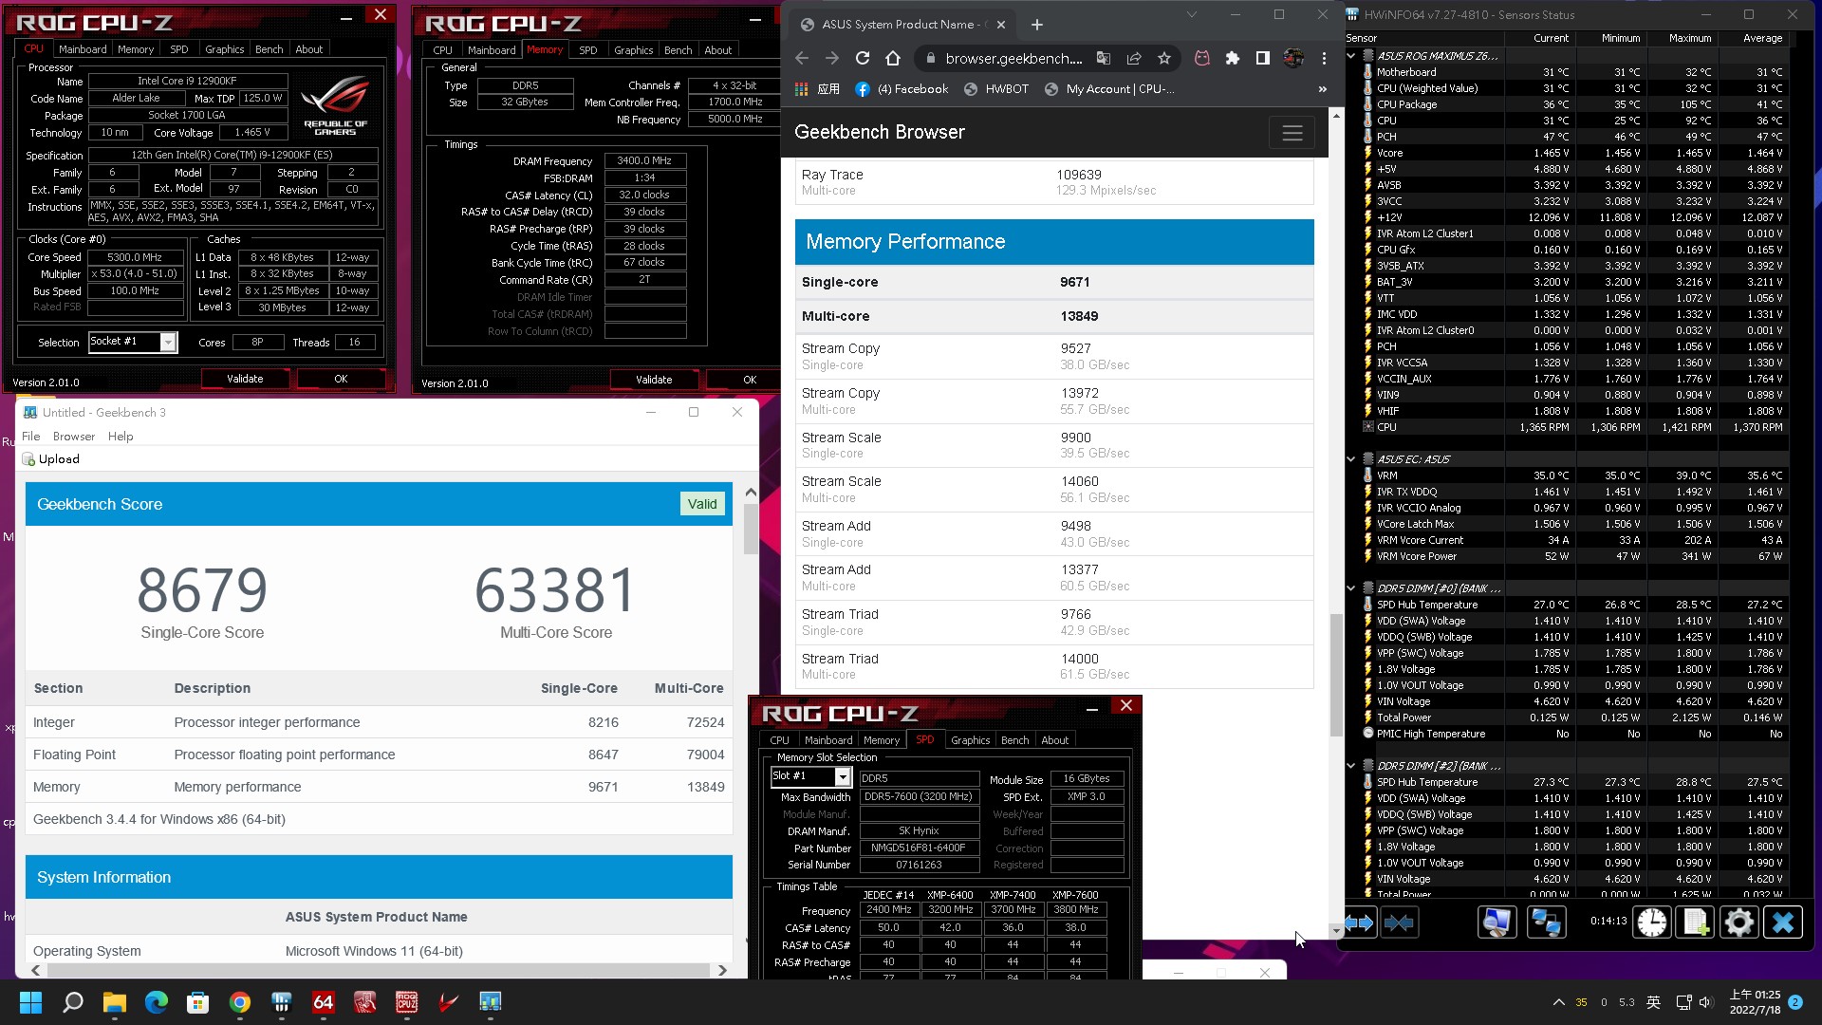Click Validate in CPU-Z CPU window

(245, 379)
